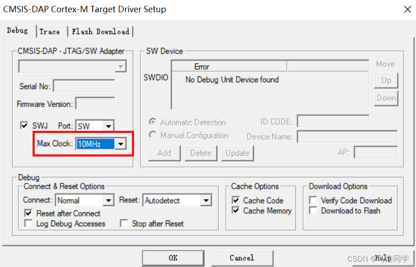The image size is (416, 267).
Task: Click the Add device button
Action: (x=164, y=153)
